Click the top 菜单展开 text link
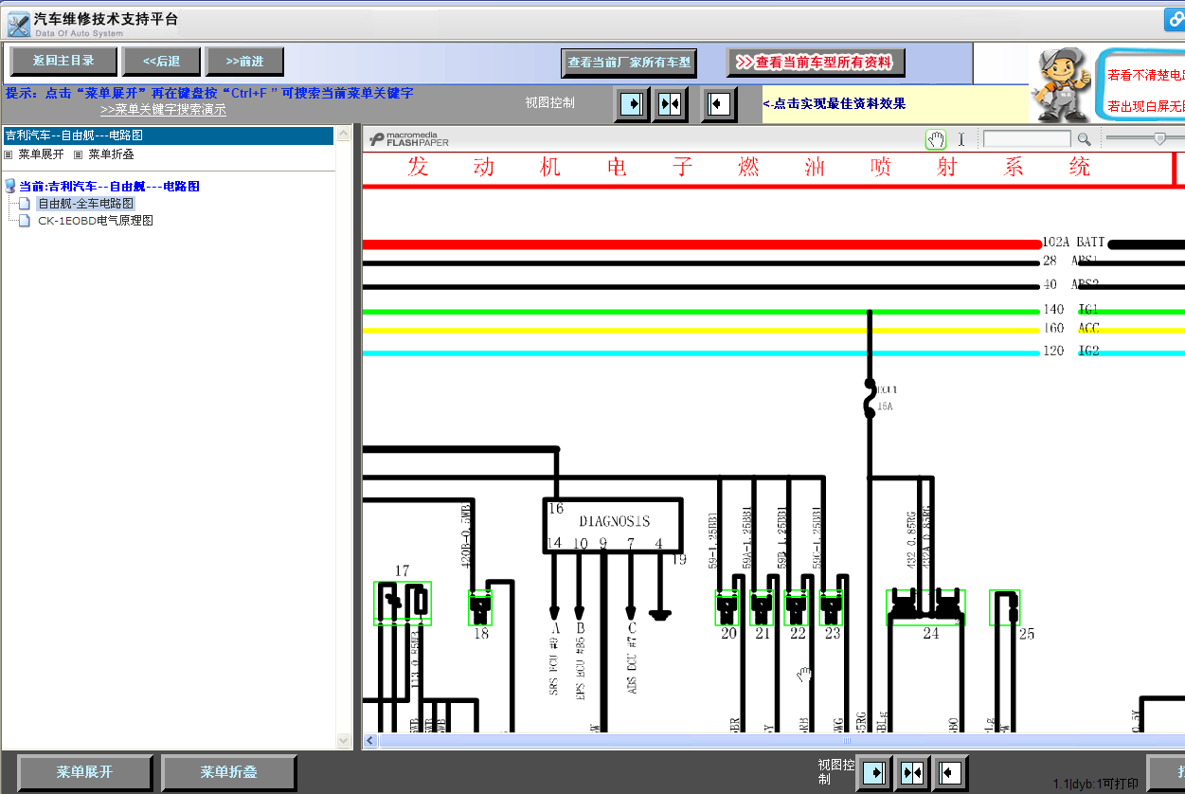Viewport: 1185px width, 794px height. point(42,154)
